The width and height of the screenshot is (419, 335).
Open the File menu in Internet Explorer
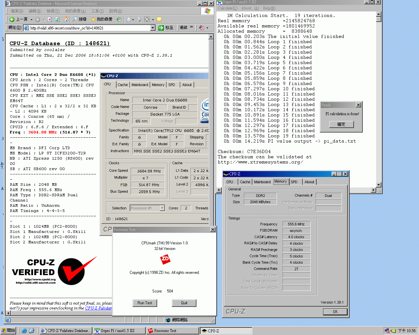17,11
